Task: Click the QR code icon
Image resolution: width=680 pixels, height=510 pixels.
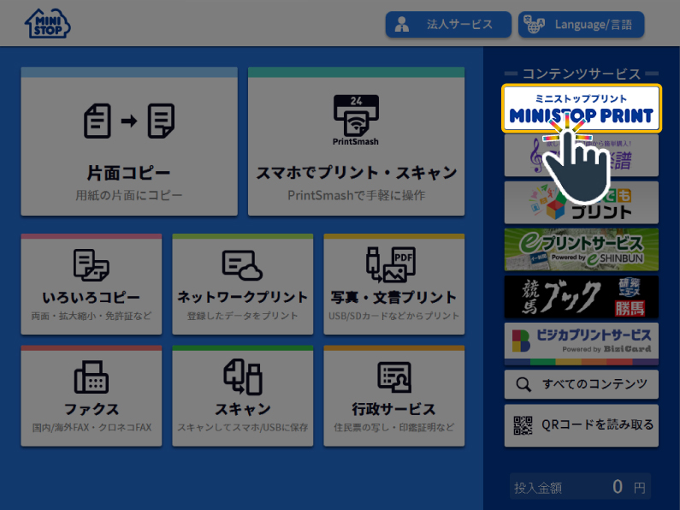Action: [523, 425]
